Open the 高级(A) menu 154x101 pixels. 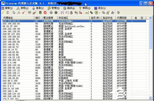[x=69, y=8]
